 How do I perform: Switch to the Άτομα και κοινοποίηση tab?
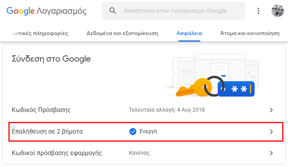[x=250, y=33]
